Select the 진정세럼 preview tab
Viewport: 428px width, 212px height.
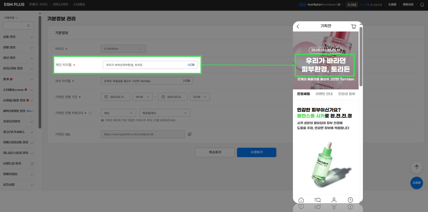click(x=303, y=94)
